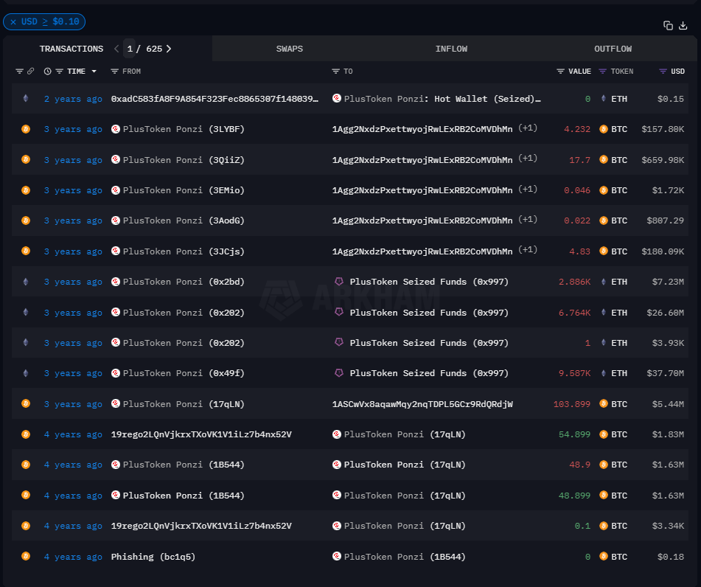Open the Token column filter
This screenshot has width=701, height=587.
coord(603,71)
